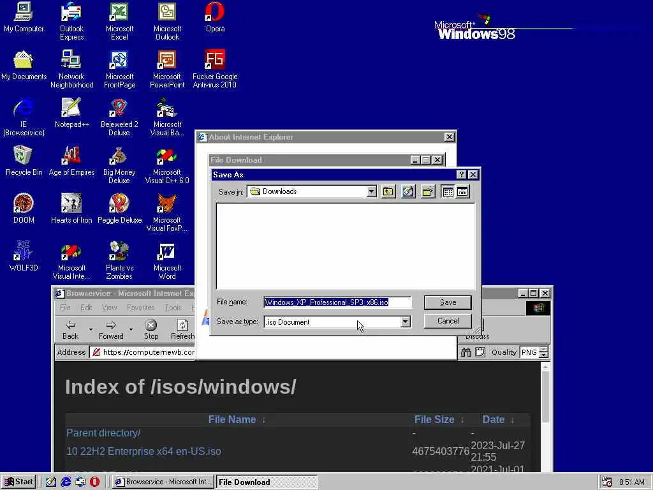
Task: Launch the Microsoft Excel shortcut
Action: 119,21
